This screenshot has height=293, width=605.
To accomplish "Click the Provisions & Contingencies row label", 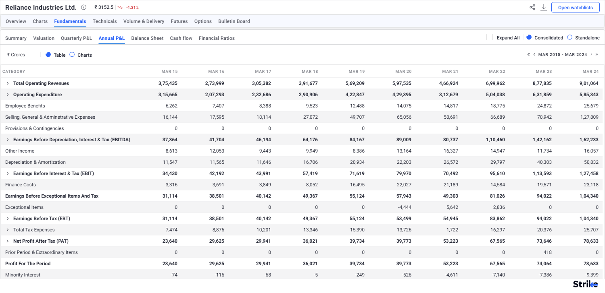I will (x=34, y=128).
